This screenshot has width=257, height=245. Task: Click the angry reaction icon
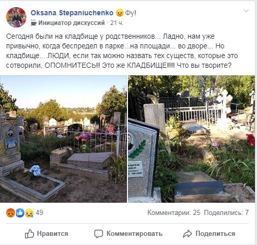(11, 213)
